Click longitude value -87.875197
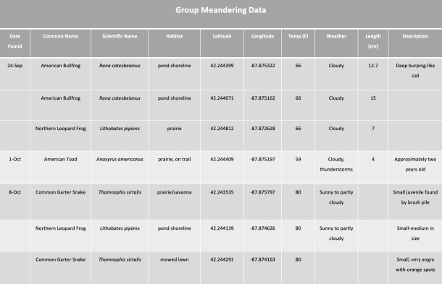442x284 pixels. (262, 159)
